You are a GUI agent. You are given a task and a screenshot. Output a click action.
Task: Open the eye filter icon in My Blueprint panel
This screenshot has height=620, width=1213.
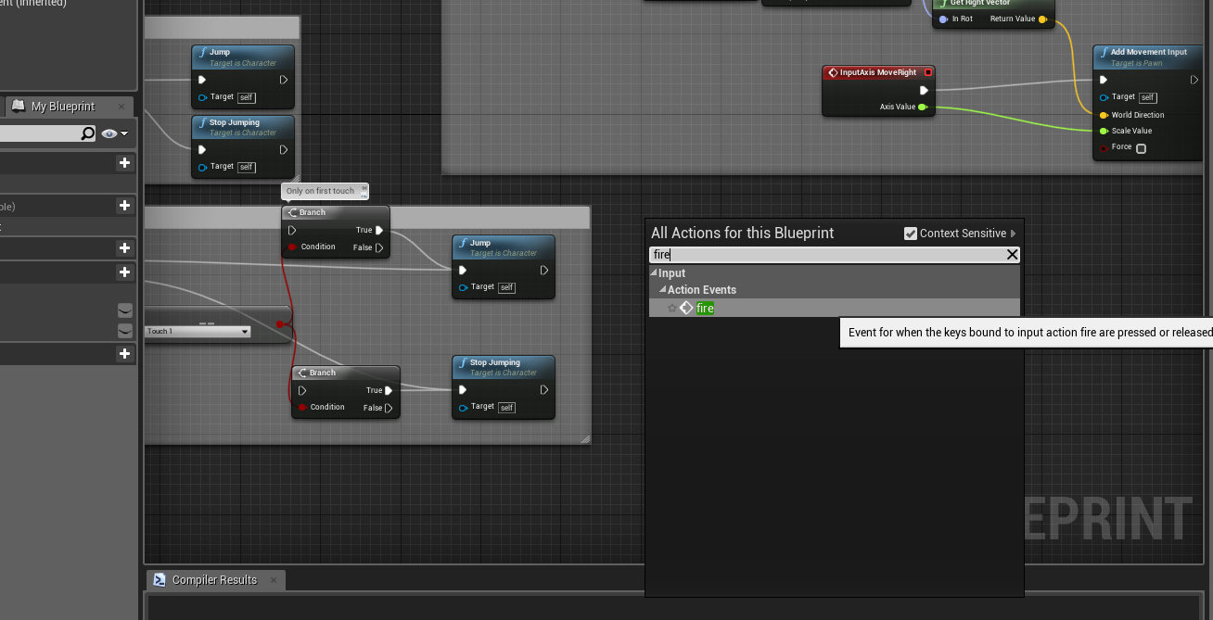pos(109,133)
